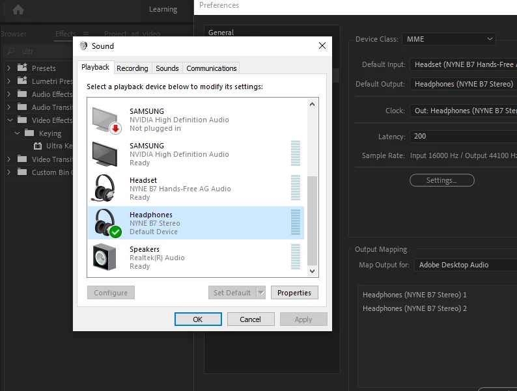Viewport: 517px width, 391px height.
Task: Expand the Presets bin
Action: (9, 68)
